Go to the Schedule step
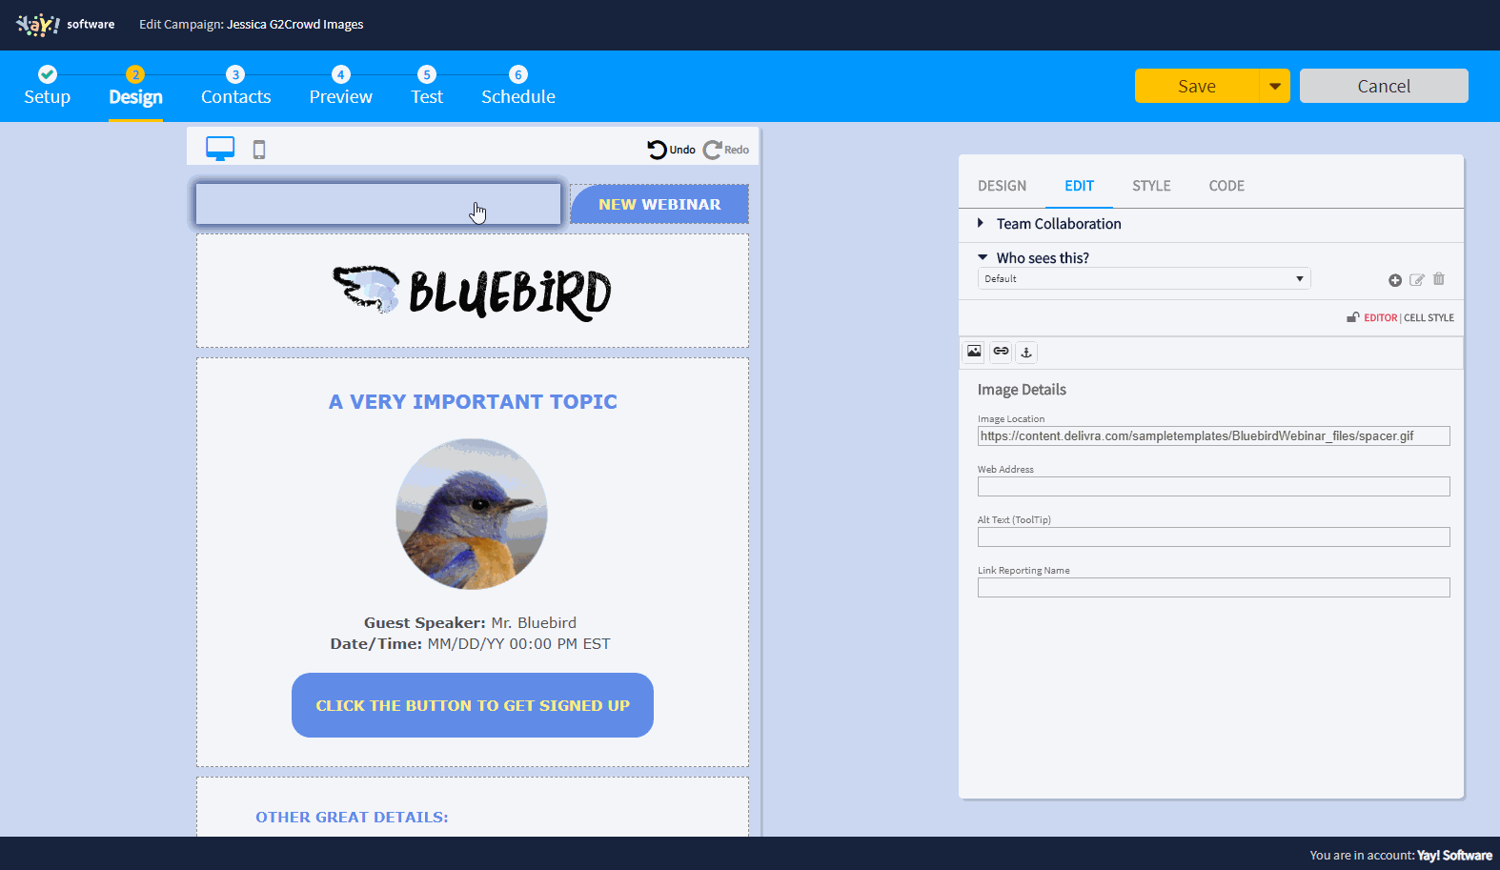Image resolution: width=1500 pixels, height=870 pixels. click(518, 87)
